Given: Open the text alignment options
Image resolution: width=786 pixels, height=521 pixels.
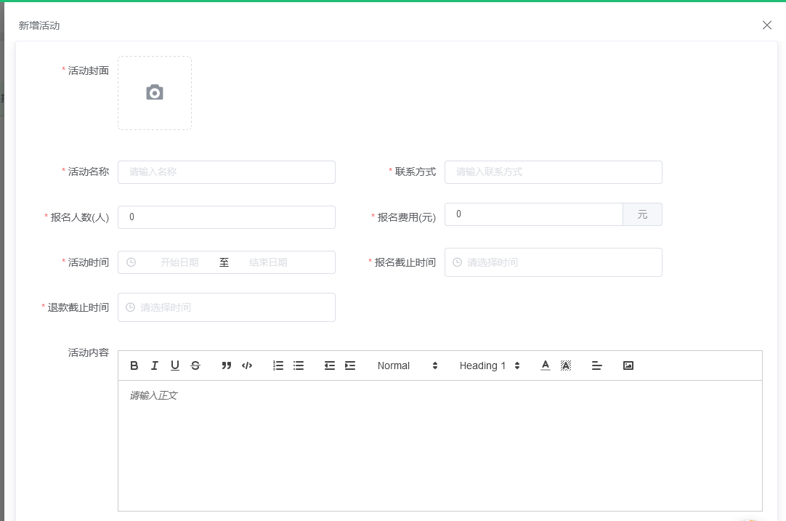Looking at the screenshot, I should point(596,365).
